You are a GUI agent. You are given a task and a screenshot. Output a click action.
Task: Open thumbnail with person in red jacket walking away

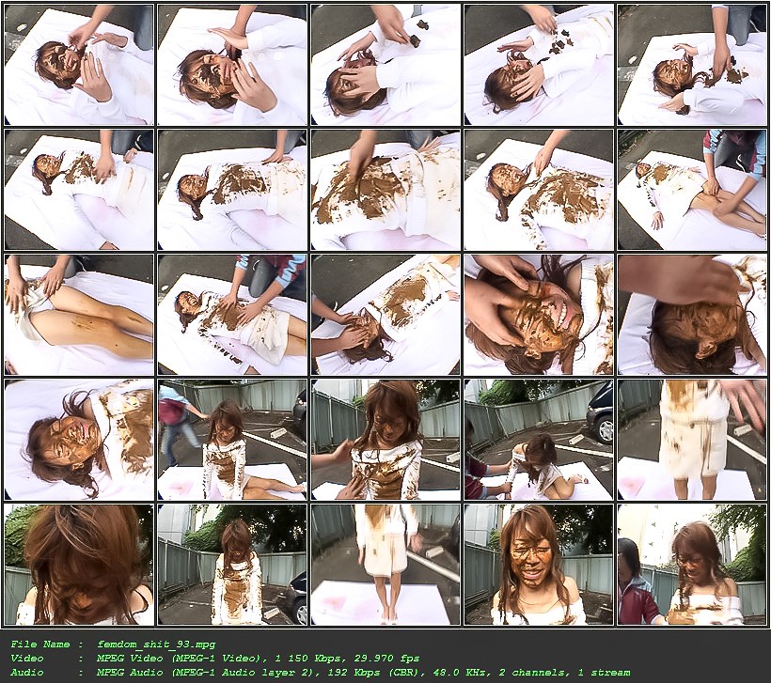tap(232, 440)
